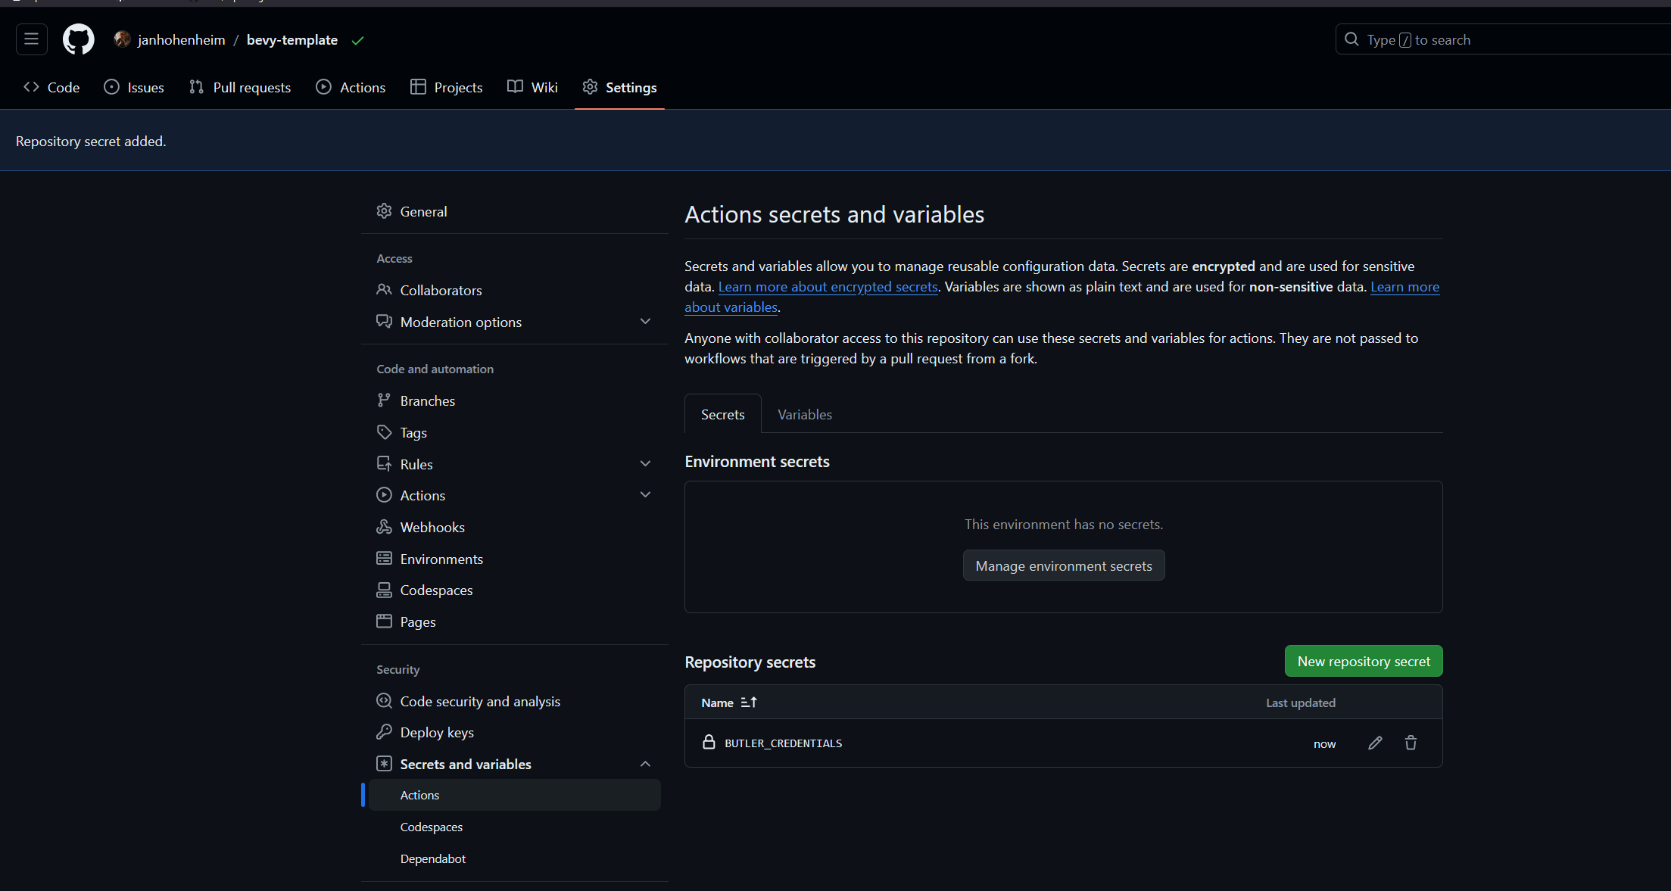
Task: Open the hamburger navigation menu
Action: point(31,39)
